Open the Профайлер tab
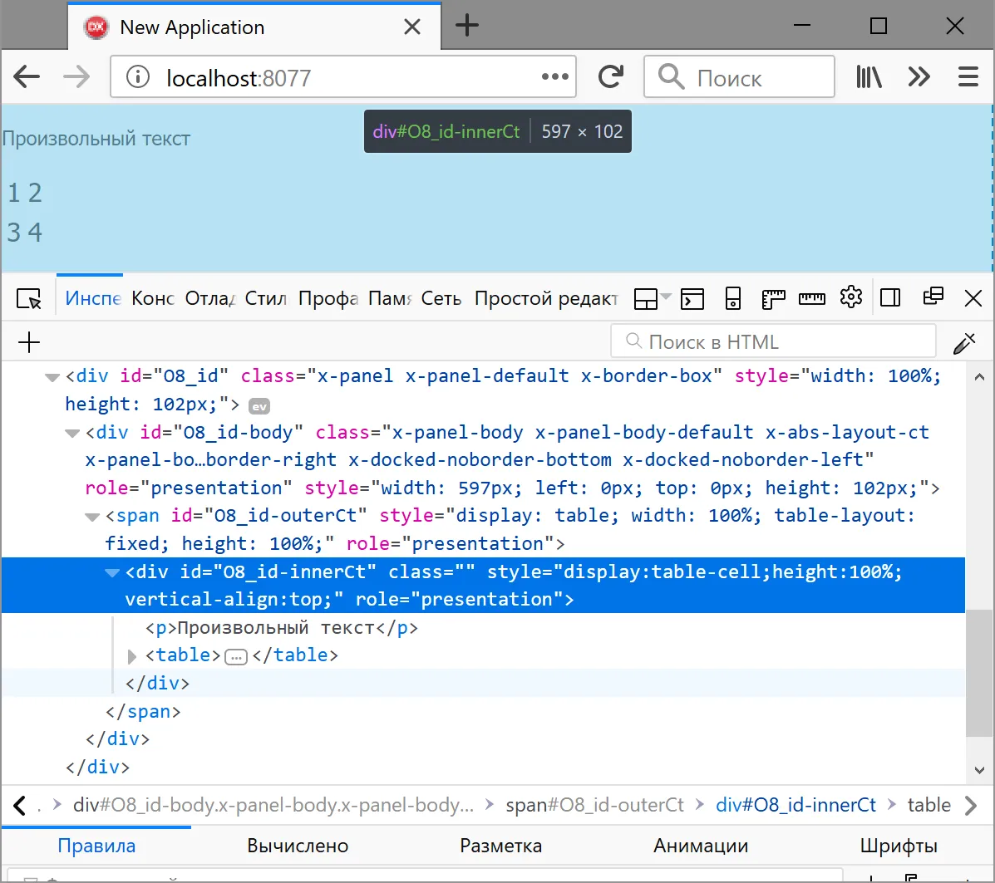The image size is (995, 883). 328,298
